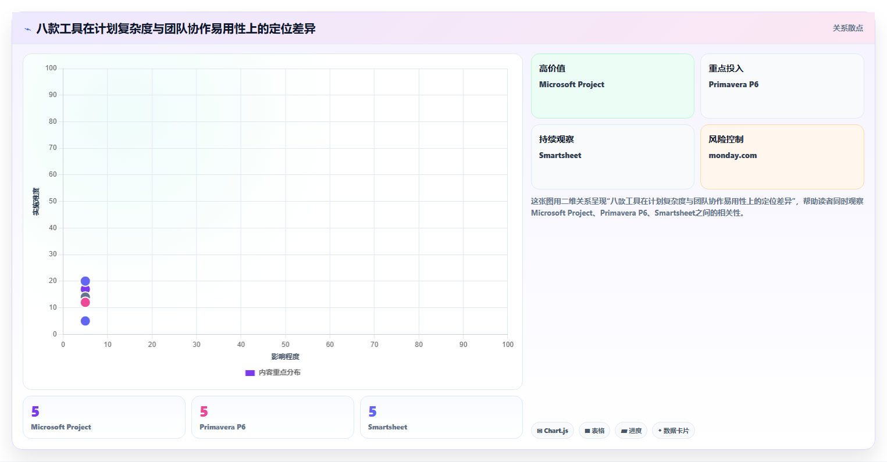Click the 100 label on the x-axis

[x=508, y=345]
